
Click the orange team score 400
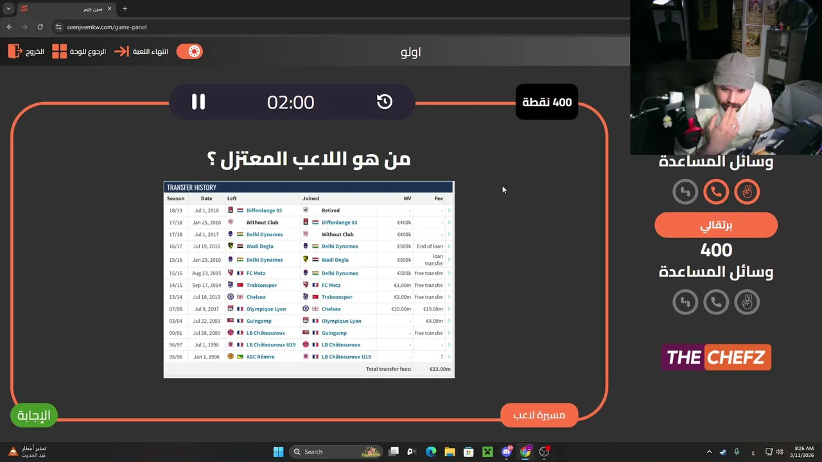click(716, 250)
